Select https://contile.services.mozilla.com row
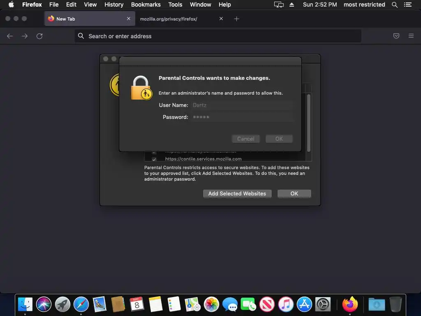421x316 pixels. (x=225, y=159)
